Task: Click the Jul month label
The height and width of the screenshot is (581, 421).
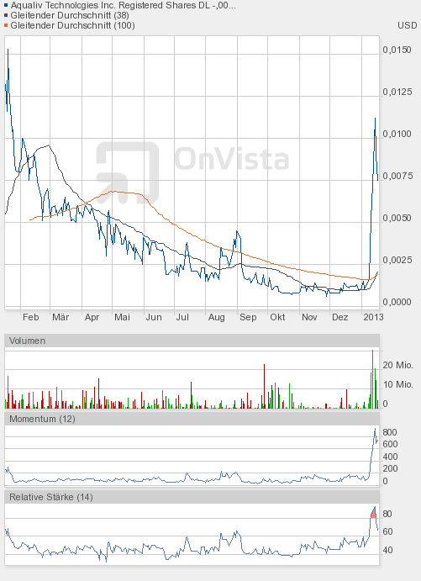Action: [182, 317]
